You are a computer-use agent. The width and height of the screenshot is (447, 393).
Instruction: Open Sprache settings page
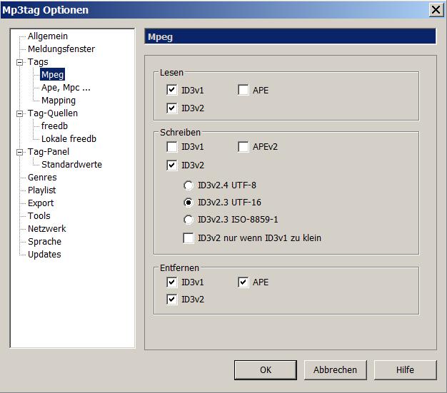click(44, 242)
